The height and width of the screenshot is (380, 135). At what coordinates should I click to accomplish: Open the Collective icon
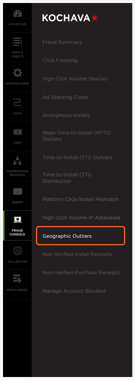click(x=18, y=251)
